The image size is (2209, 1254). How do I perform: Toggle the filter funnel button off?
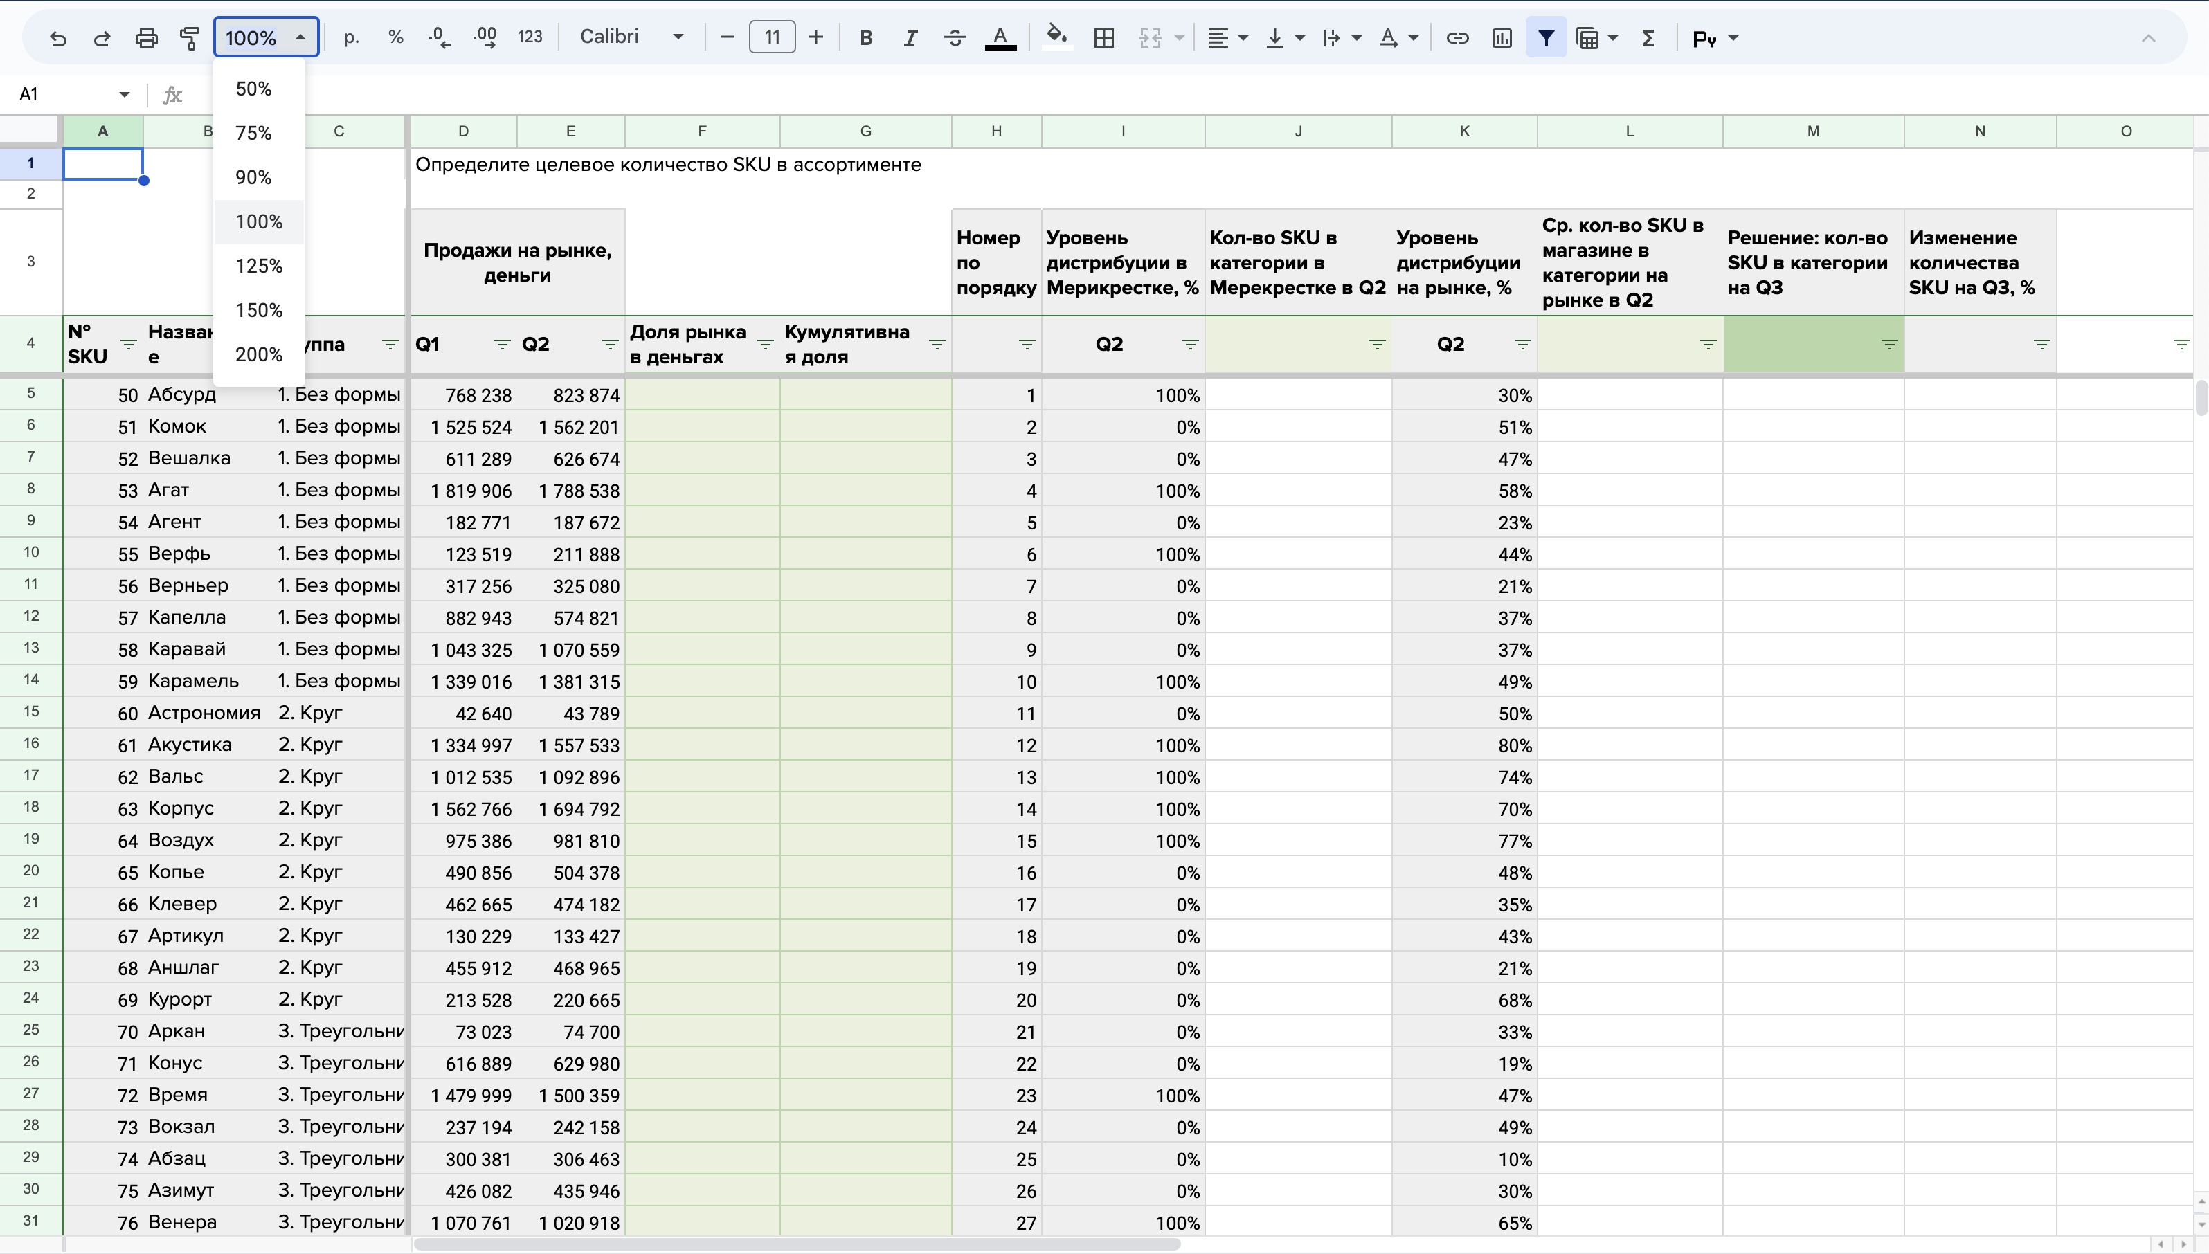[1546, 38]
